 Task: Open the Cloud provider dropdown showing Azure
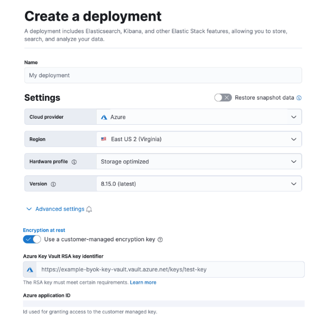(199, 117)
